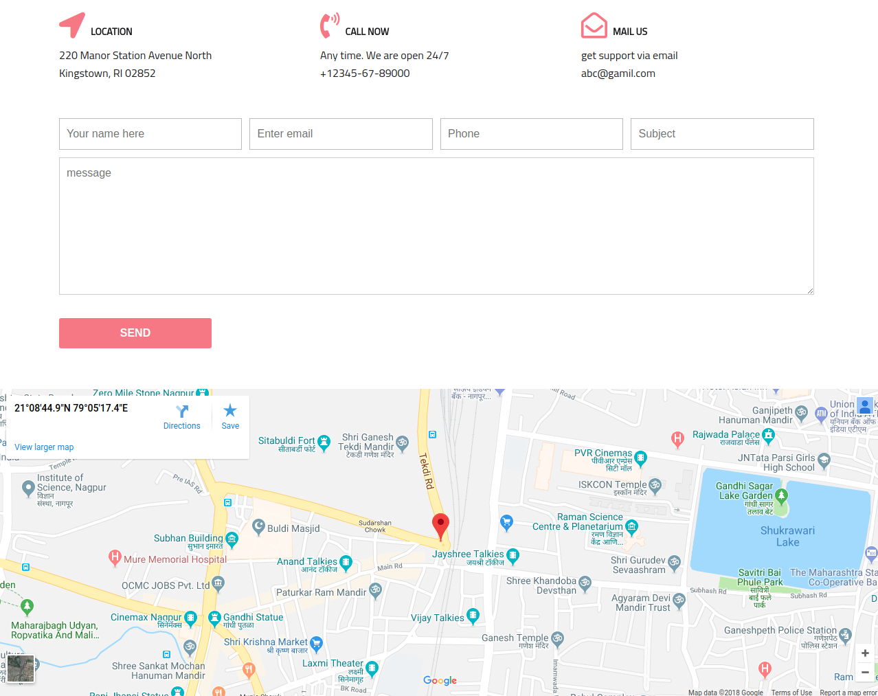
Task: Zoom in on the map
Action: (x=865, y=653)
